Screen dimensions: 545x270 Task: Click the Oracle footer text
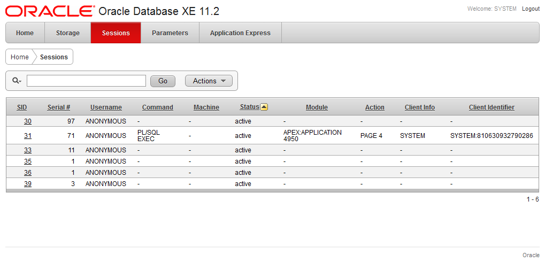531,255
